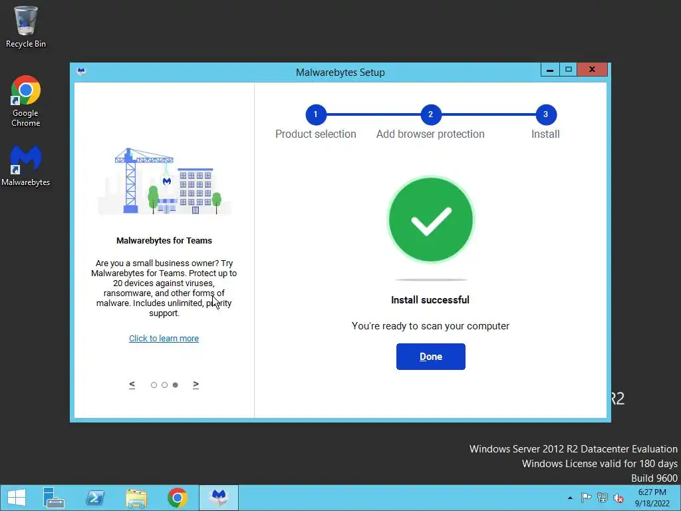Open the network tray icon
Screen dimensions: 681x511
point(603,498)
